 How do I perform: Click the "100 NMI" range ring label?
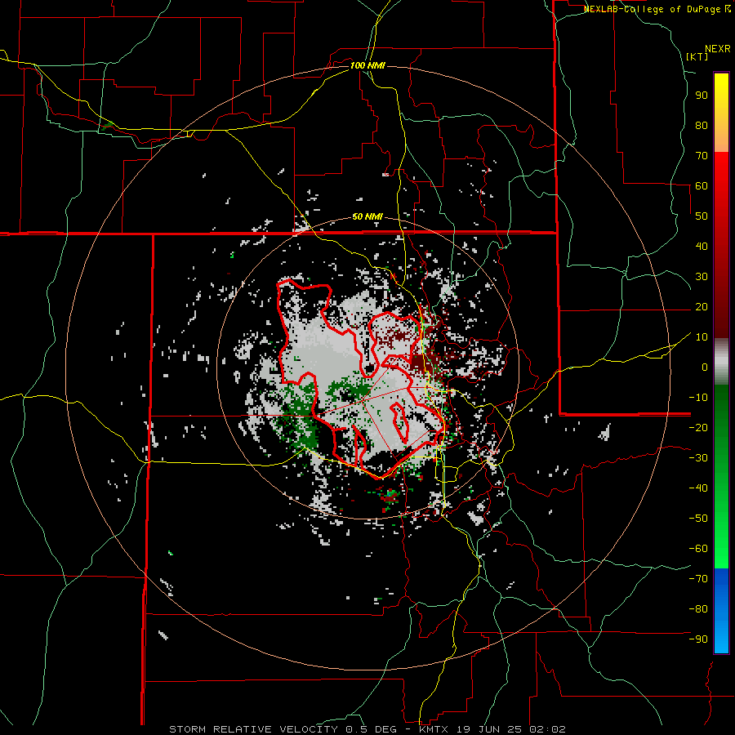[x=367, y=65]
